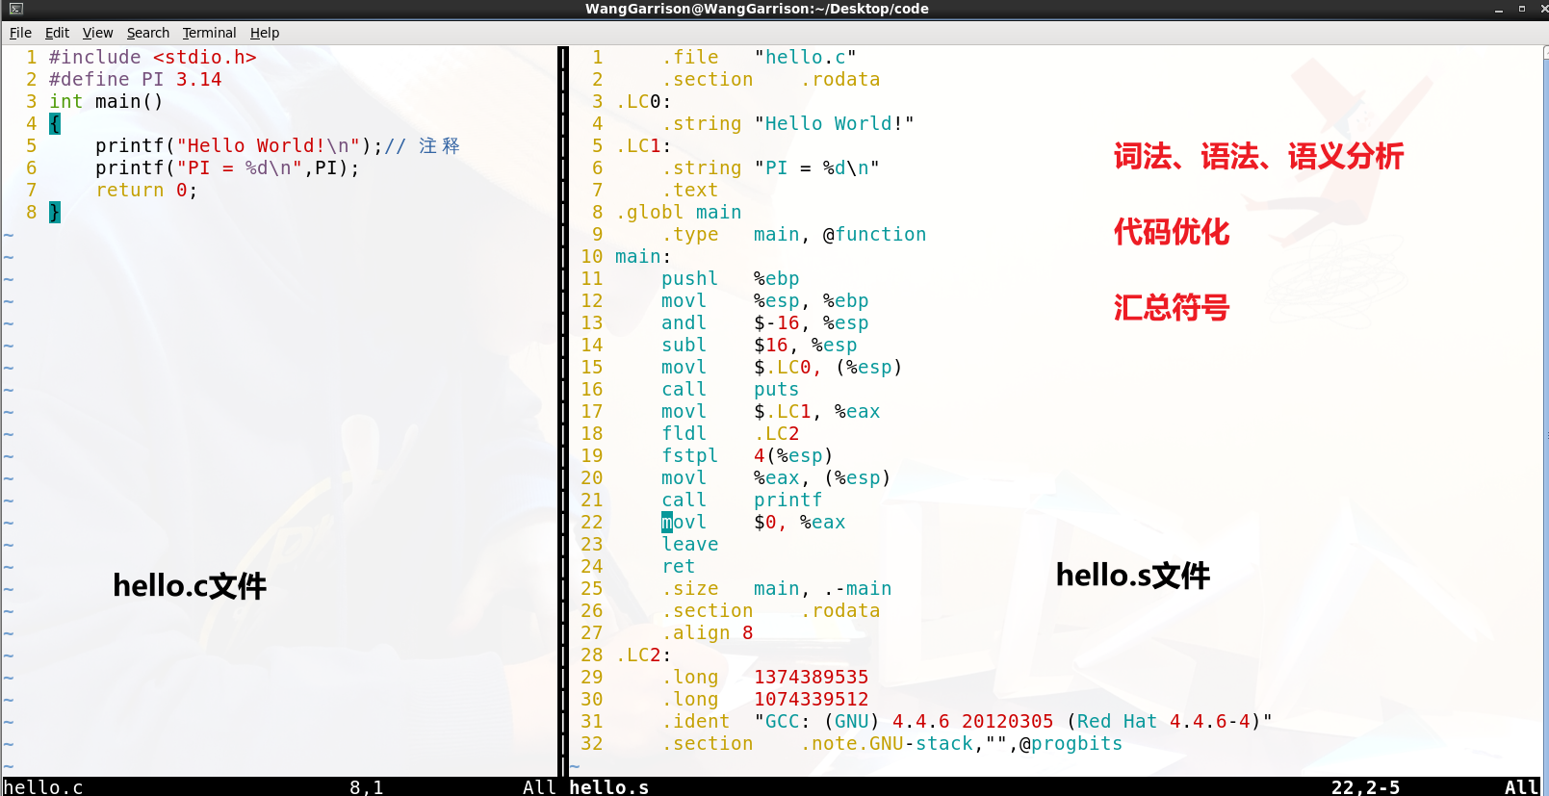Click the 'movl $.LC0, (%esp)' instruction
Screen dimensions: 1549x796
tap(782, 367)
